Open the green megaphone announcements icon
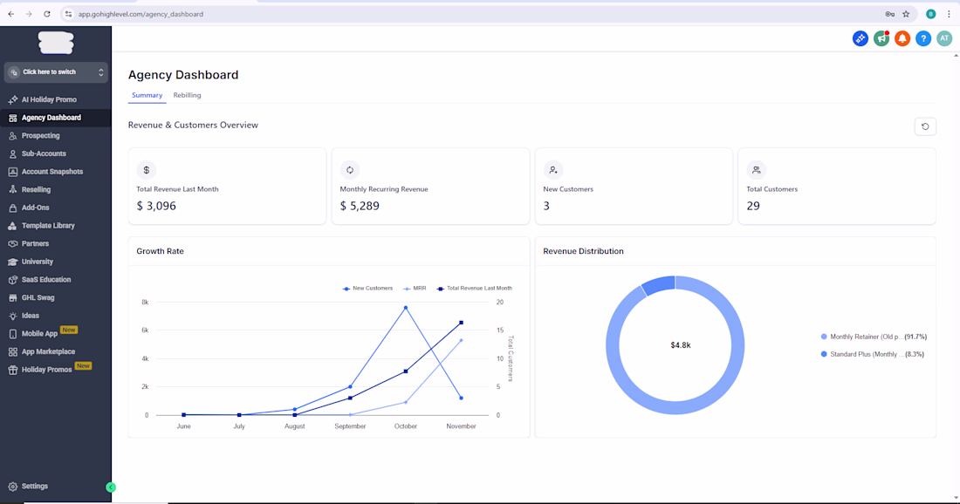 [x=881, y=38]
